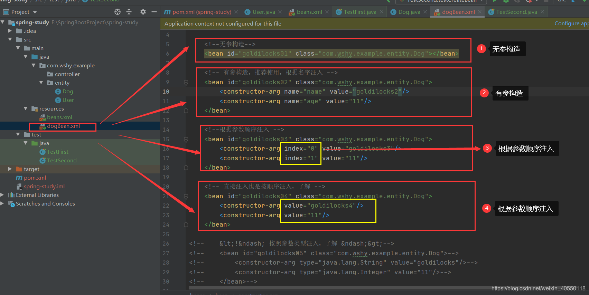Select the controller package
This screenshot has height=295, width=589.
[x=67, y=74]
